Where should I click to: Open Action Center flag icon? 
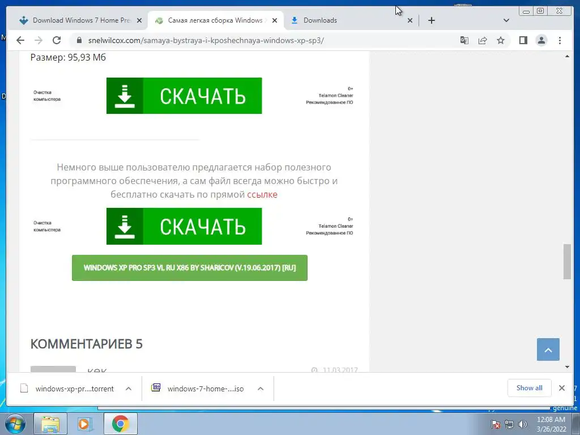click(x=496, y=424)
